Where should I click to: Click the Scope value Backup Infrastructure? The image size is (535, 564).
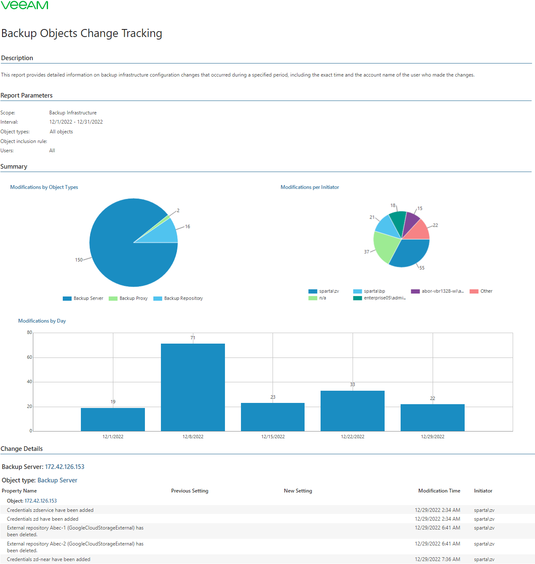click(73, 113)
